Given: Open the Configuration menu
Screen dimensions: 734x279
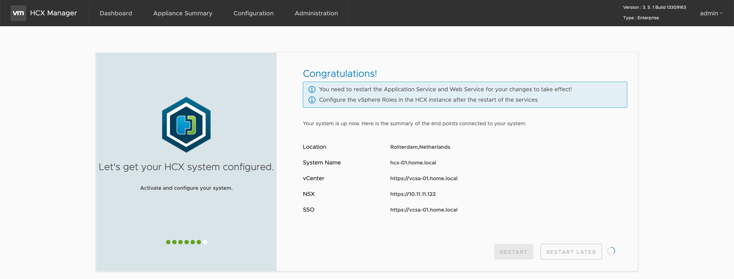Looking at the screenshot, I should [x=253, y=13].
